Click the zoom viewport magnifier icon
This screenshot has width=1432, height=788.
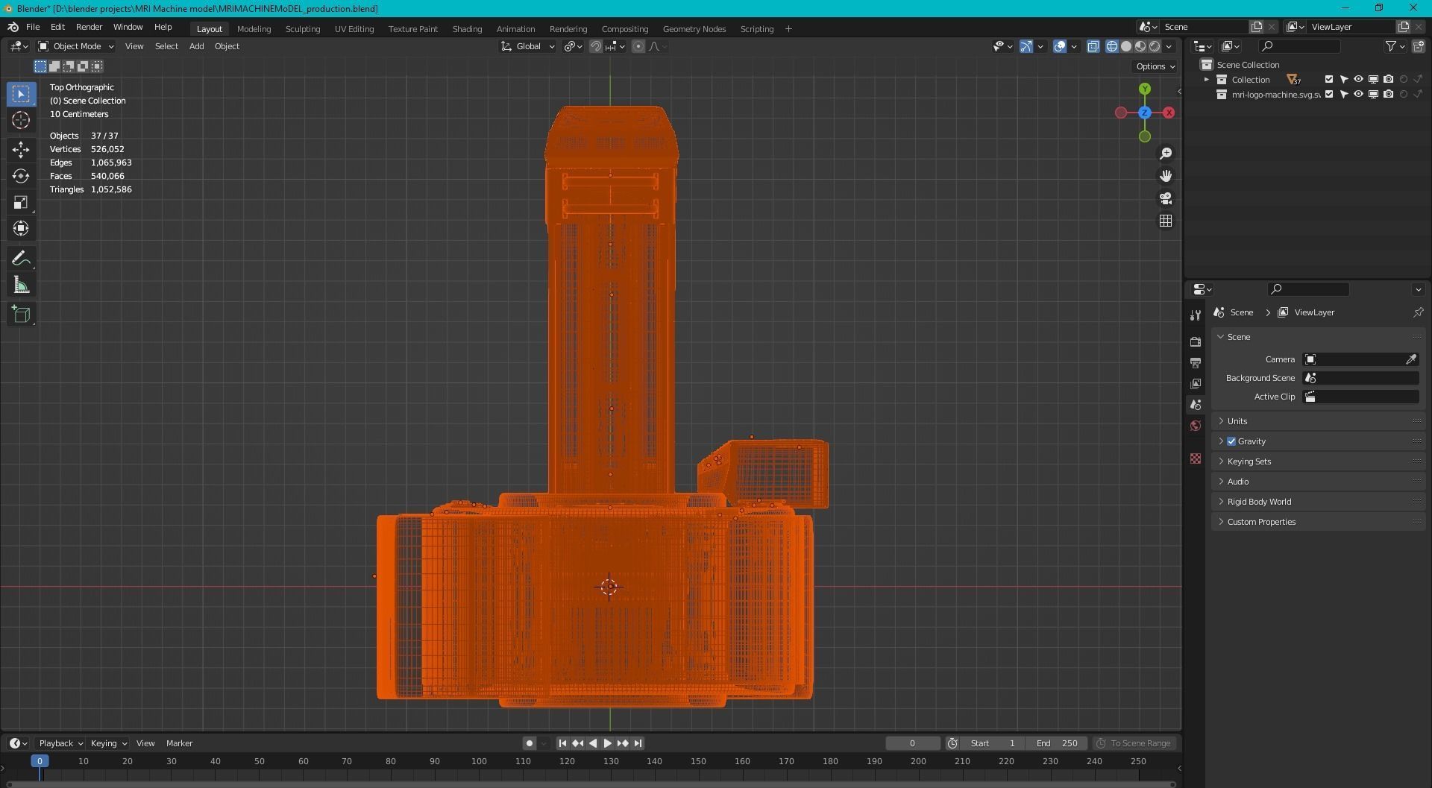(1166, 154)
